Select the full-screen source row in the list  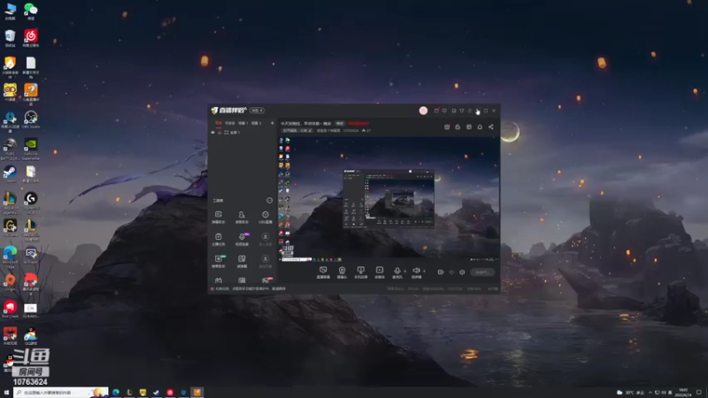pos(242,132)
